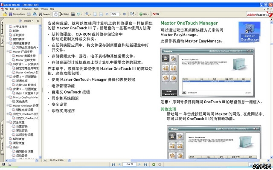Open a PDF with the folder icon
Viewport: 273px width, 170px height.
(5, 14)
